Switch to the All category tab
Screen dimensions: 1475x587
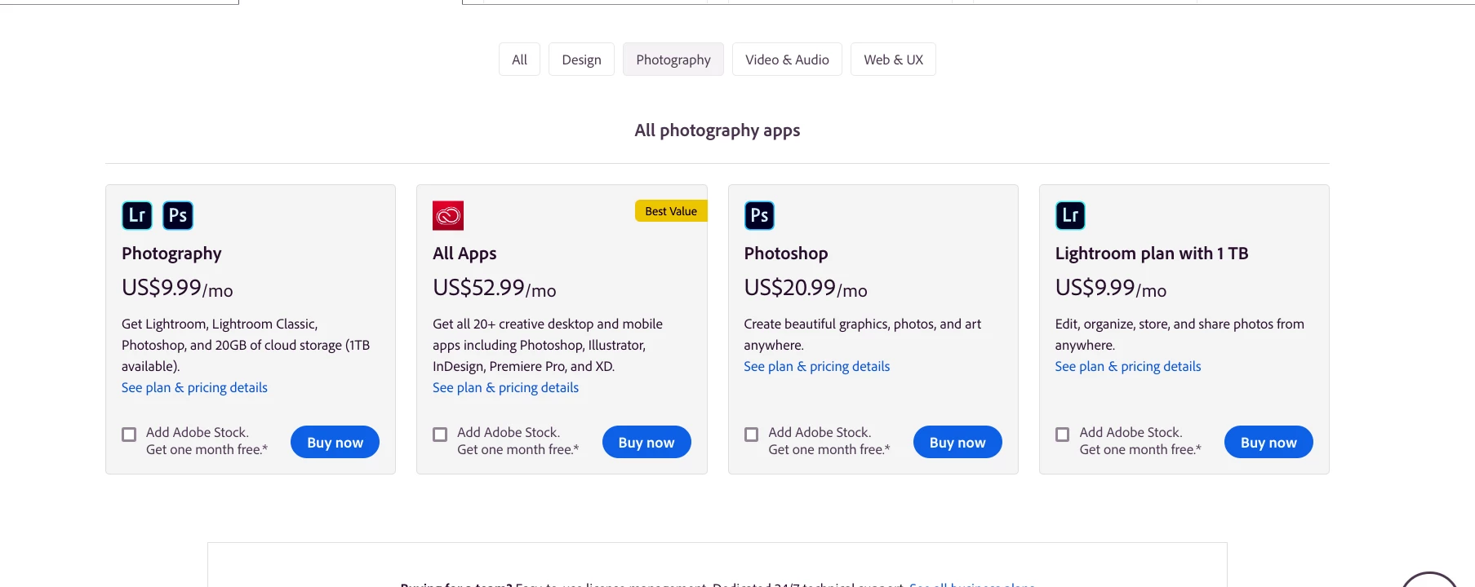click(x=519, y=60)
